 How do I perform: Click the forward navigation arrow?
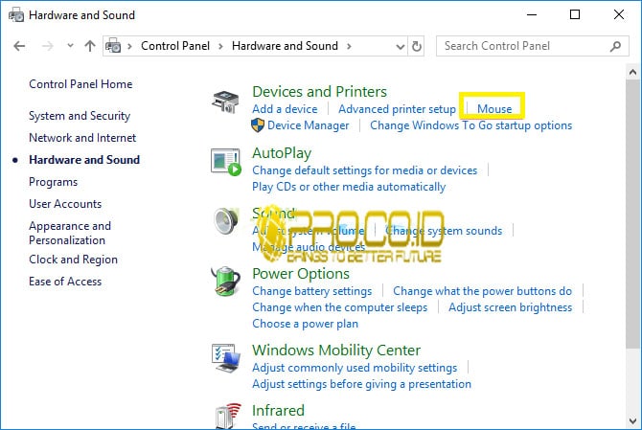coord(48,46)
